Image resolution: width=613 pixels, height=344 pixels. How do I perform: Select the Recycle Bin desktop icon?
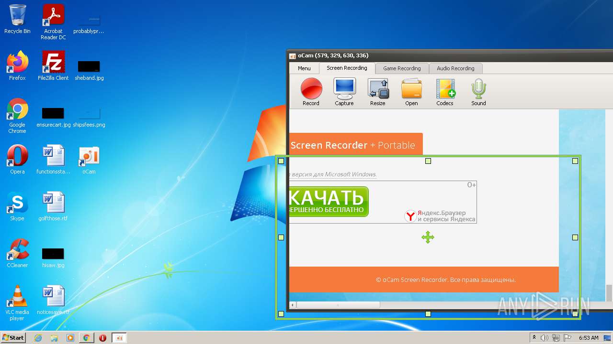click(x=17, y=19)
